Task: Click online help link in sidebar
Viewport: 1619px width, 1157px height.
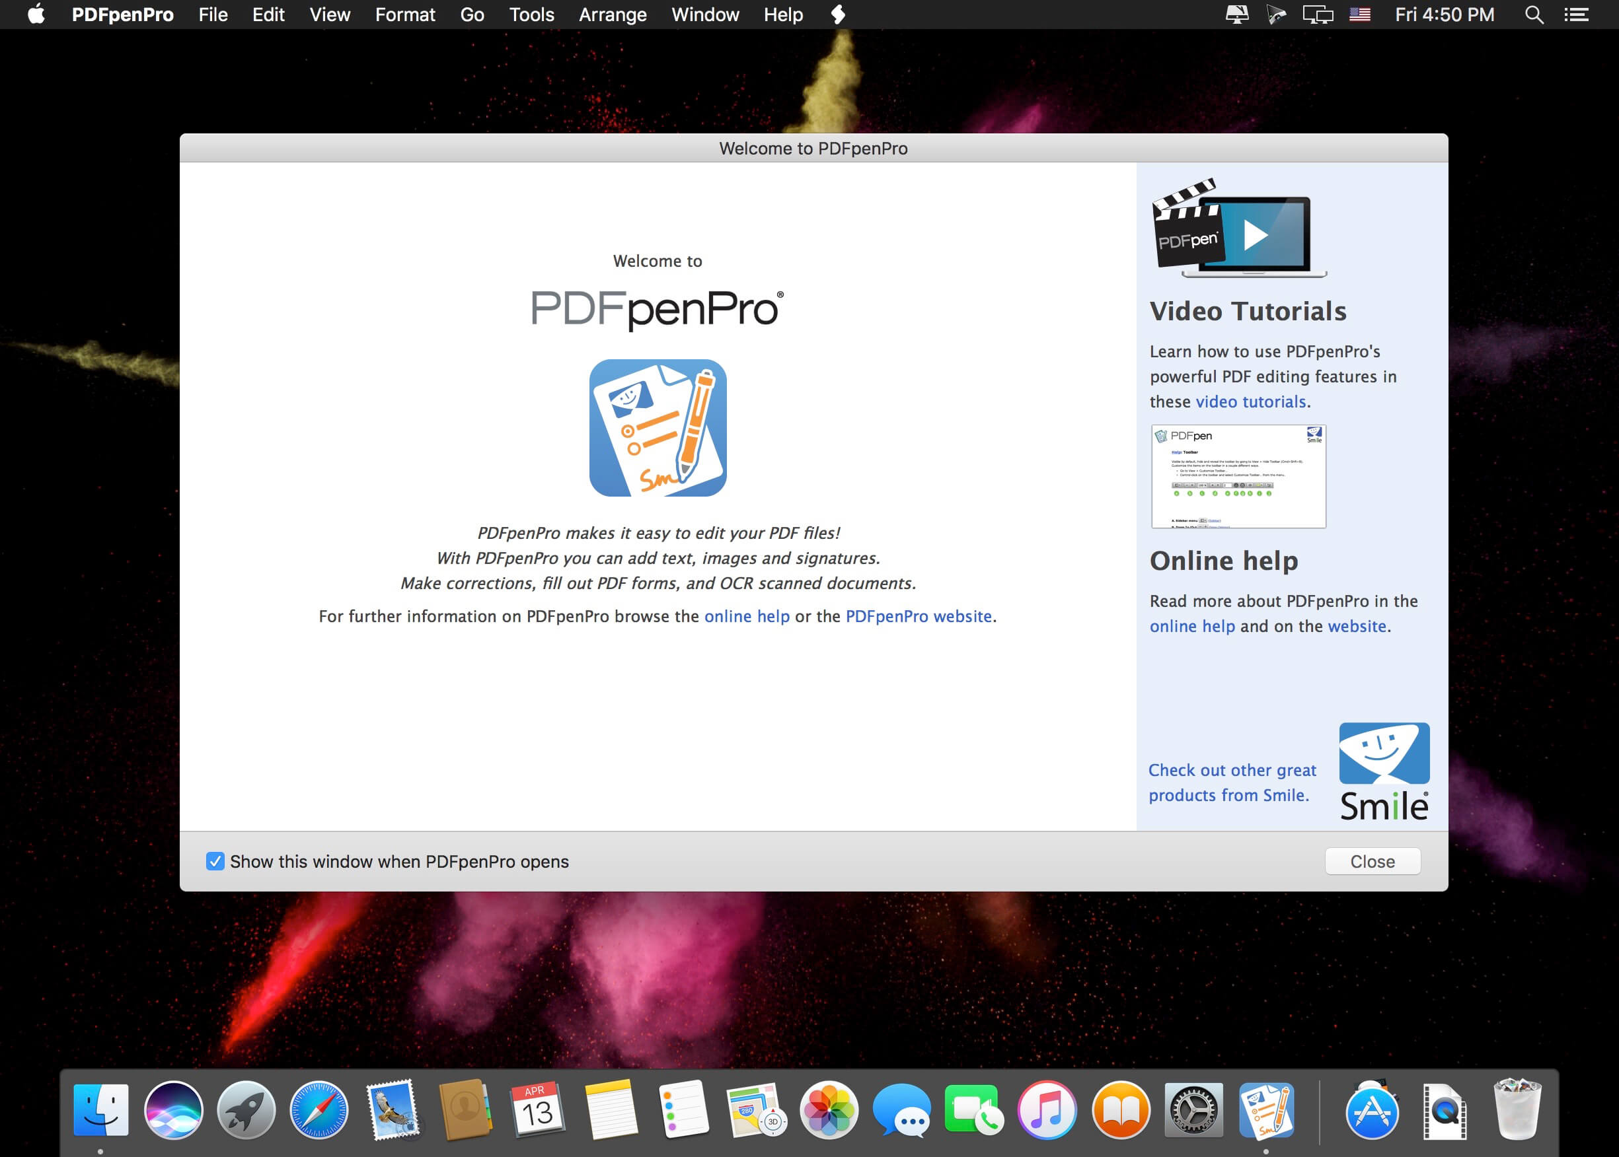Action: (x=1192, y=626)
